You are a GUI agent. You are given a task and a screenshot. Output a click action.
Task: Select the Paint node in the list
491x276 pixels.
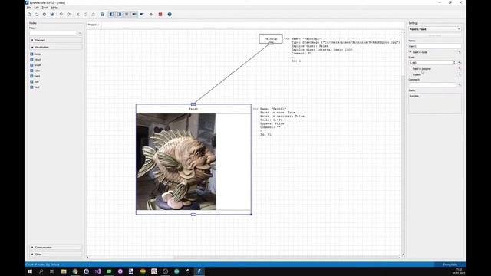(x=35, y=77)
